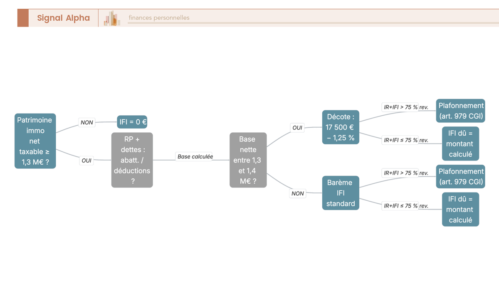Image resolution: width=499 pixels, height=299 pixels.
Task: Click the NON label near IFI = 0 €
Action: (x=87, y=122)
